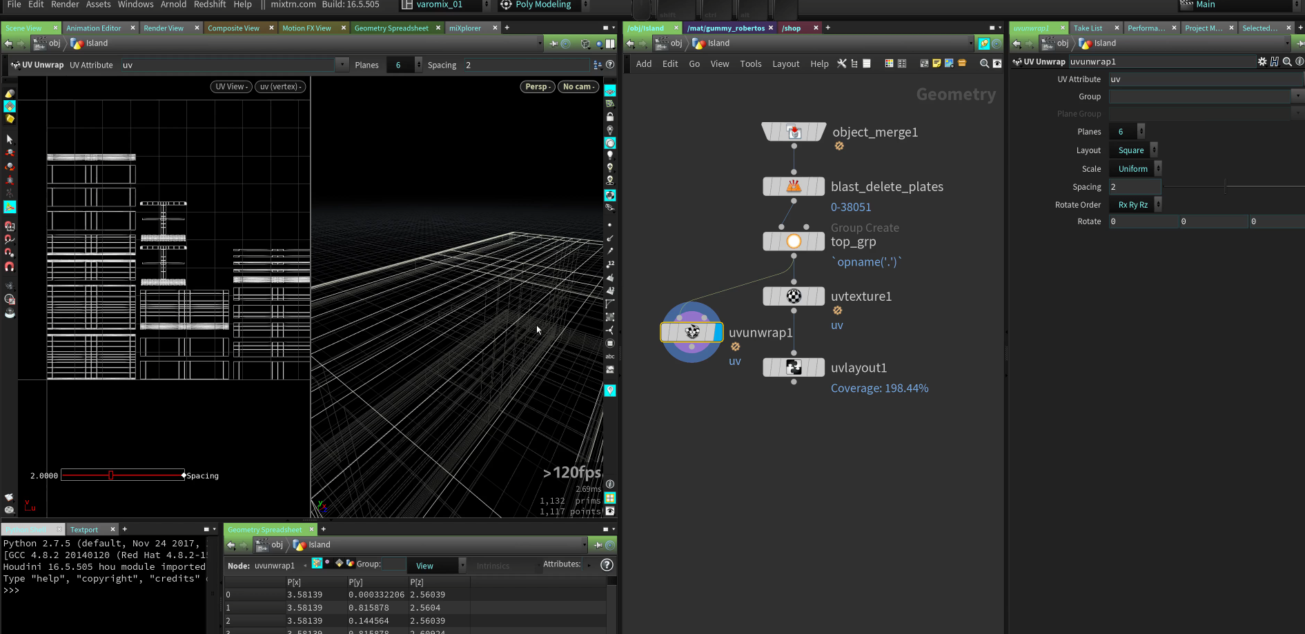Click the Spacing slider handle in parameters
This screenshot has width=1305, height=634.
click(1226, 187)
